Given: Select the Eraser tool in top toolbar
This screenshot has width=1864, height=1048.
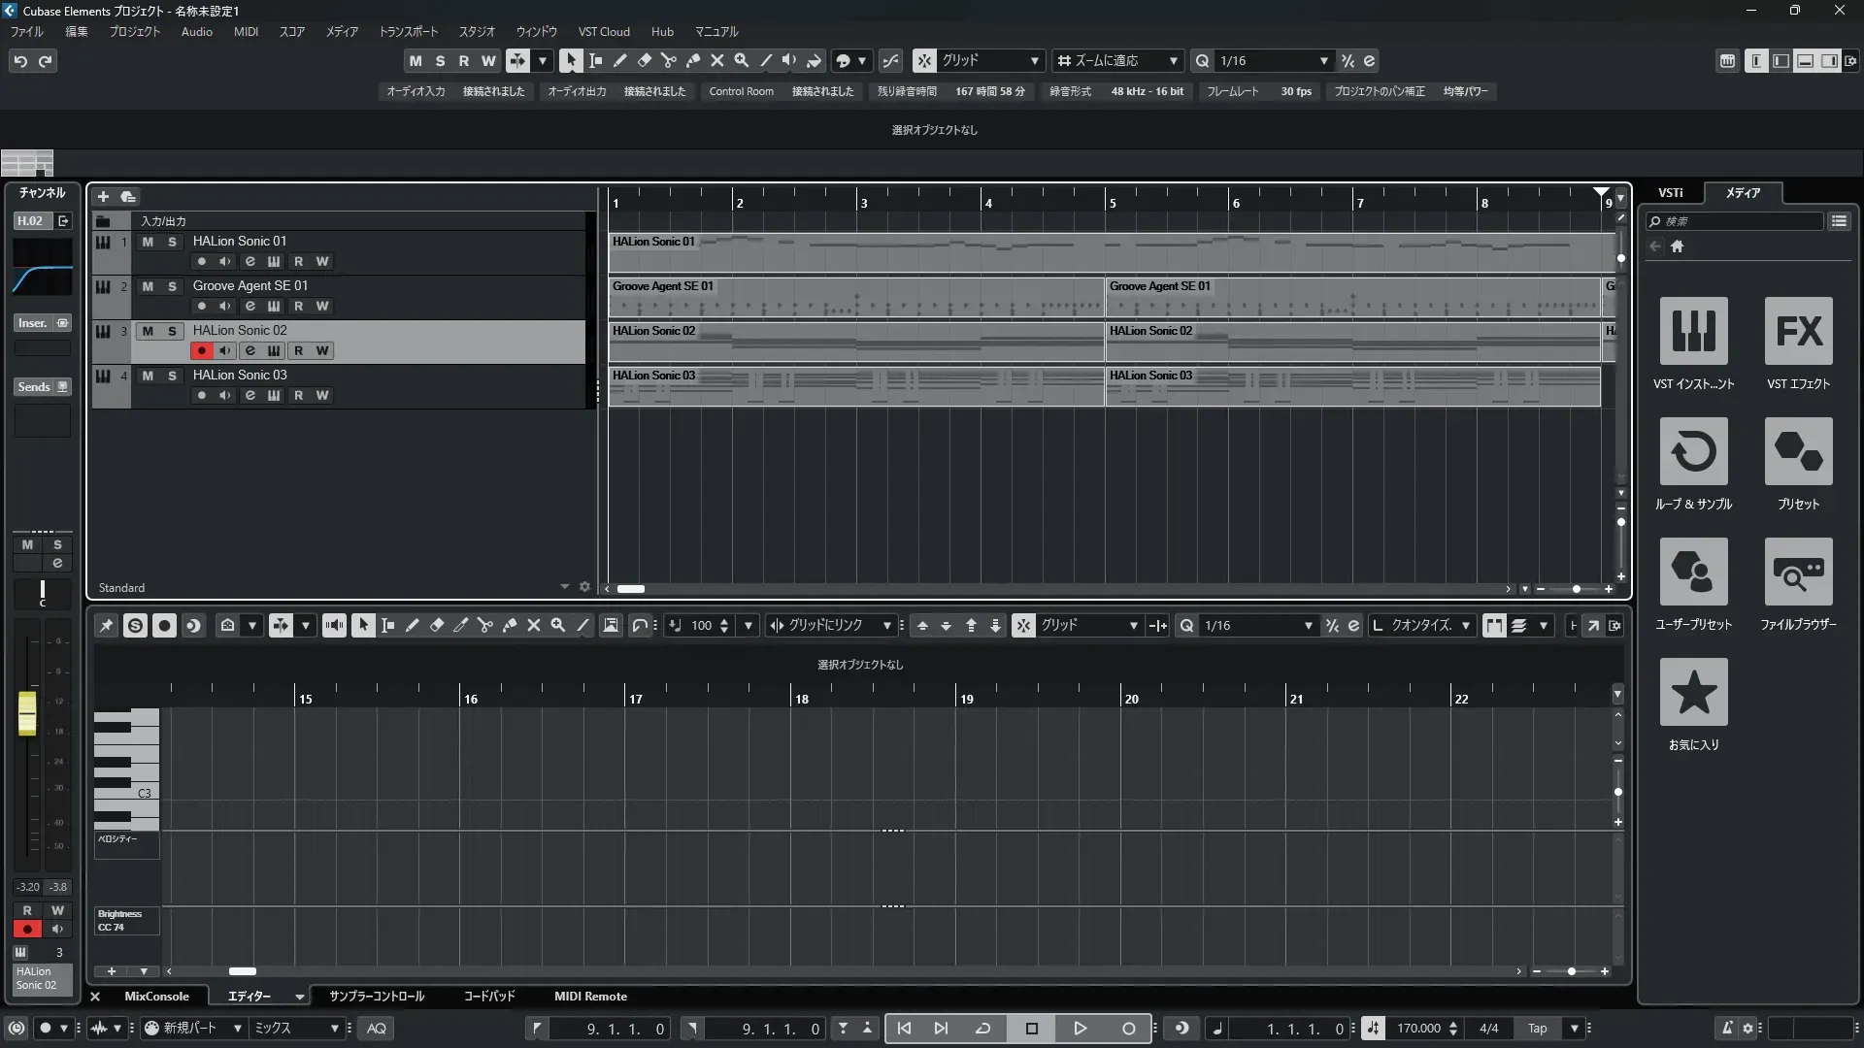Looking at the screenshot, I should [645, 60].
